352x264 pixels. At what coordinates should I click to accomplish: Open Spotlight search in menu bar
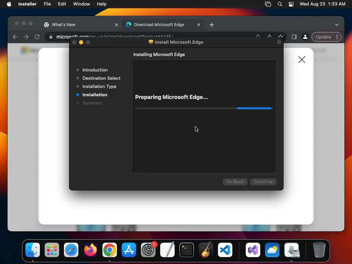(280, 4)
